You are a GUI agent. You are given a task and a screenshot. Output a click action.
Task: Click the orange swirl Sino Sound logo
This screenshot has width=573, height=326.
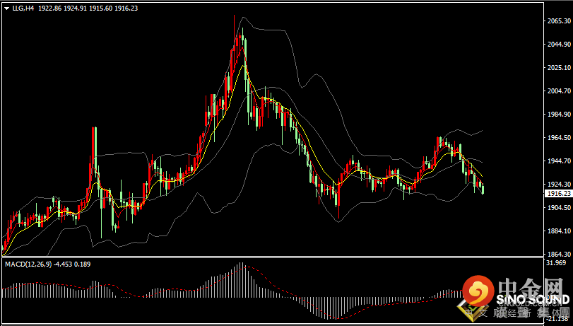(x=478, y=291)
